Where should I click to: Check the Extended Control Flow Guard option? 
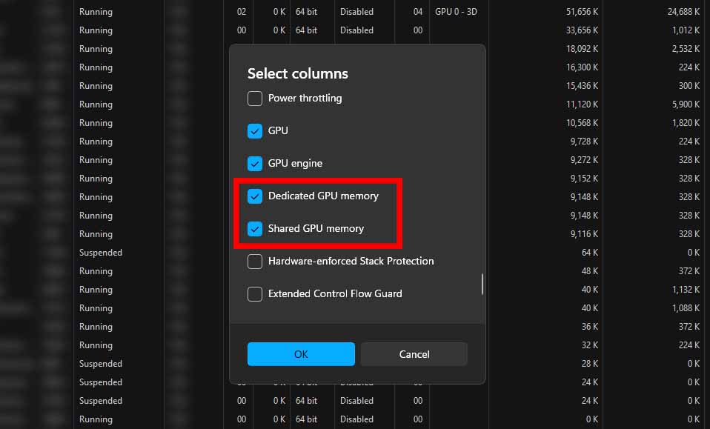coord(255,294)
